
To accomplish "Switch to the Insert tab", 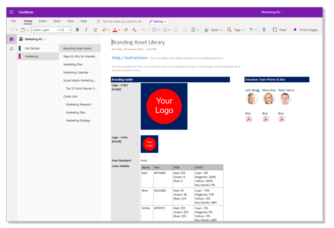I will pos(43,21).
